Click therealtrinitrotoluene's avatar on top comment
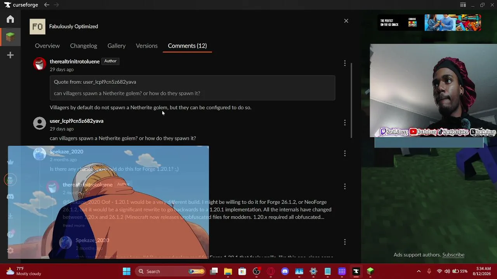Screen dimensions: 497x279 click(x=40, y=64)
